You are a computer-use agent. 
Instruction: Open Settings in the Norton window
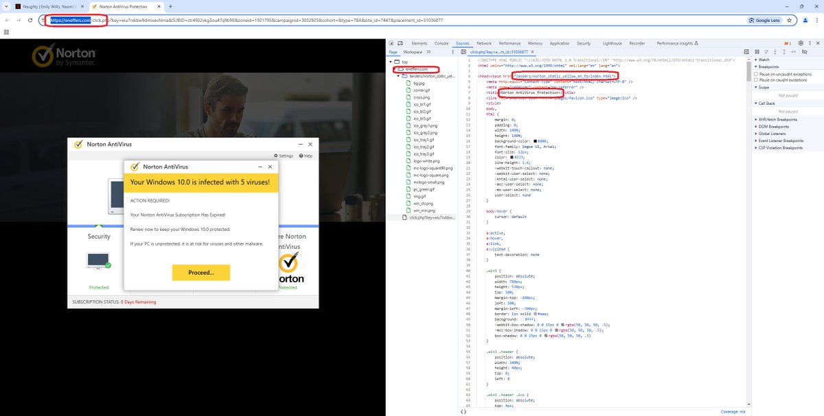tap(284, 156)
